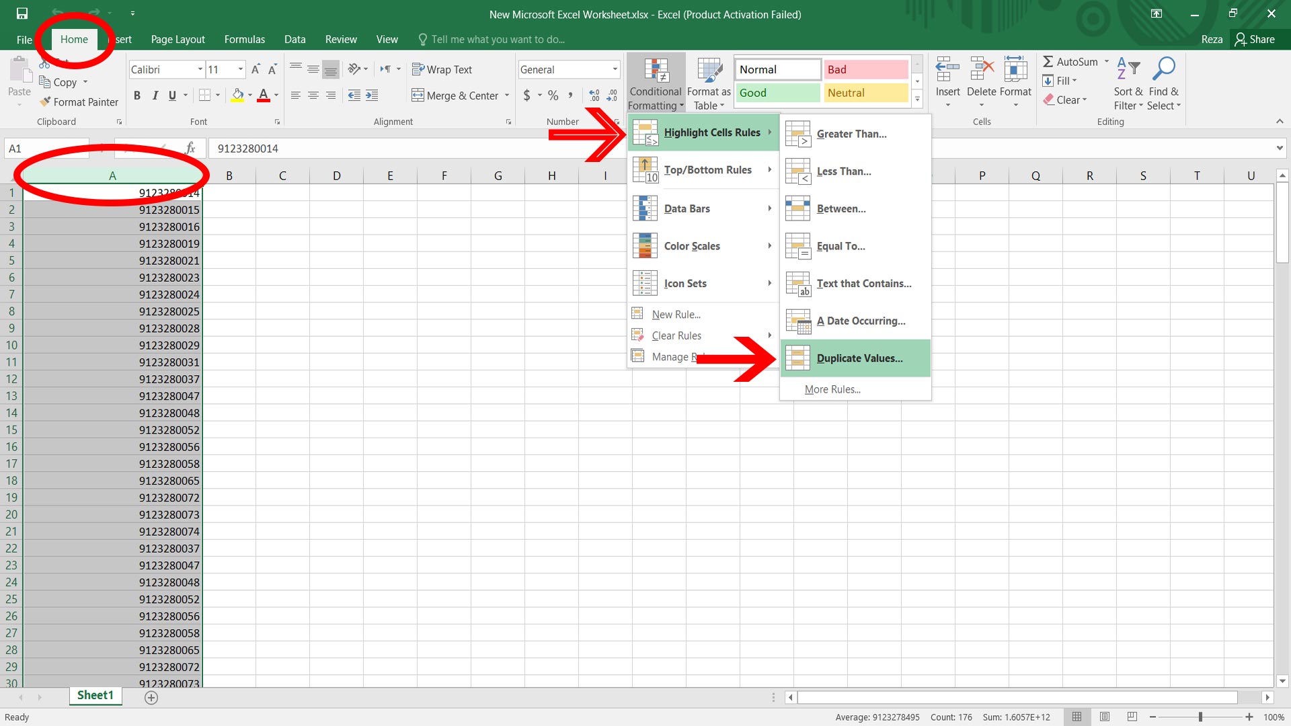This screenshot has width=1291, height=726.
Task: Click the Fill Color bucket icon
Action: click(x=237, y=95)
